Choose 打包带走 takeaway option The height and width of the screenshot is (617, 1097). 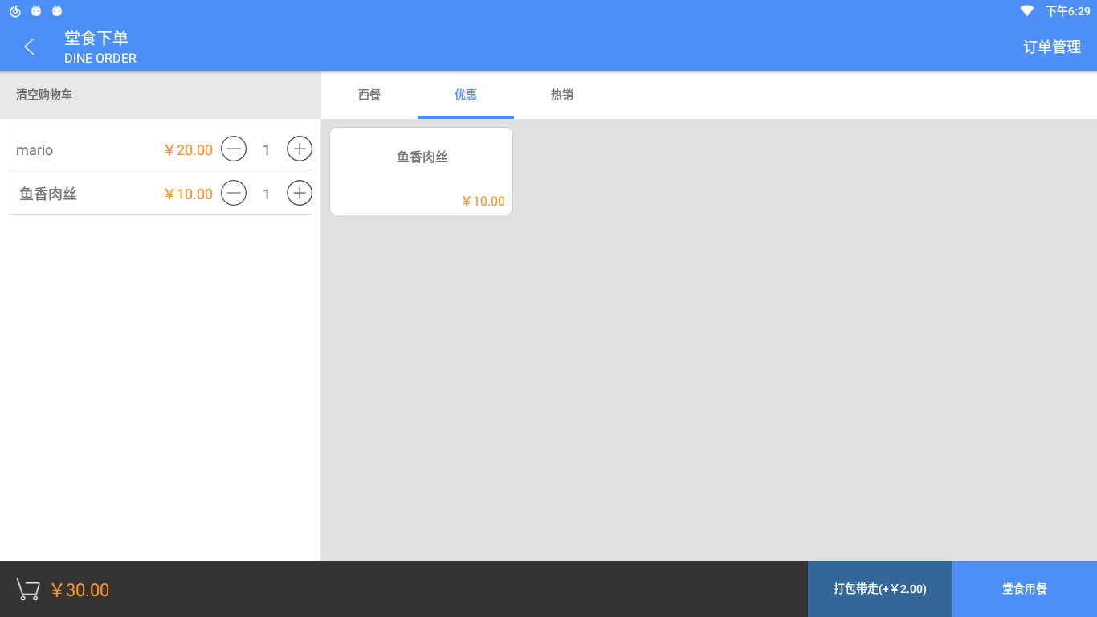click(x=879, y=589)
